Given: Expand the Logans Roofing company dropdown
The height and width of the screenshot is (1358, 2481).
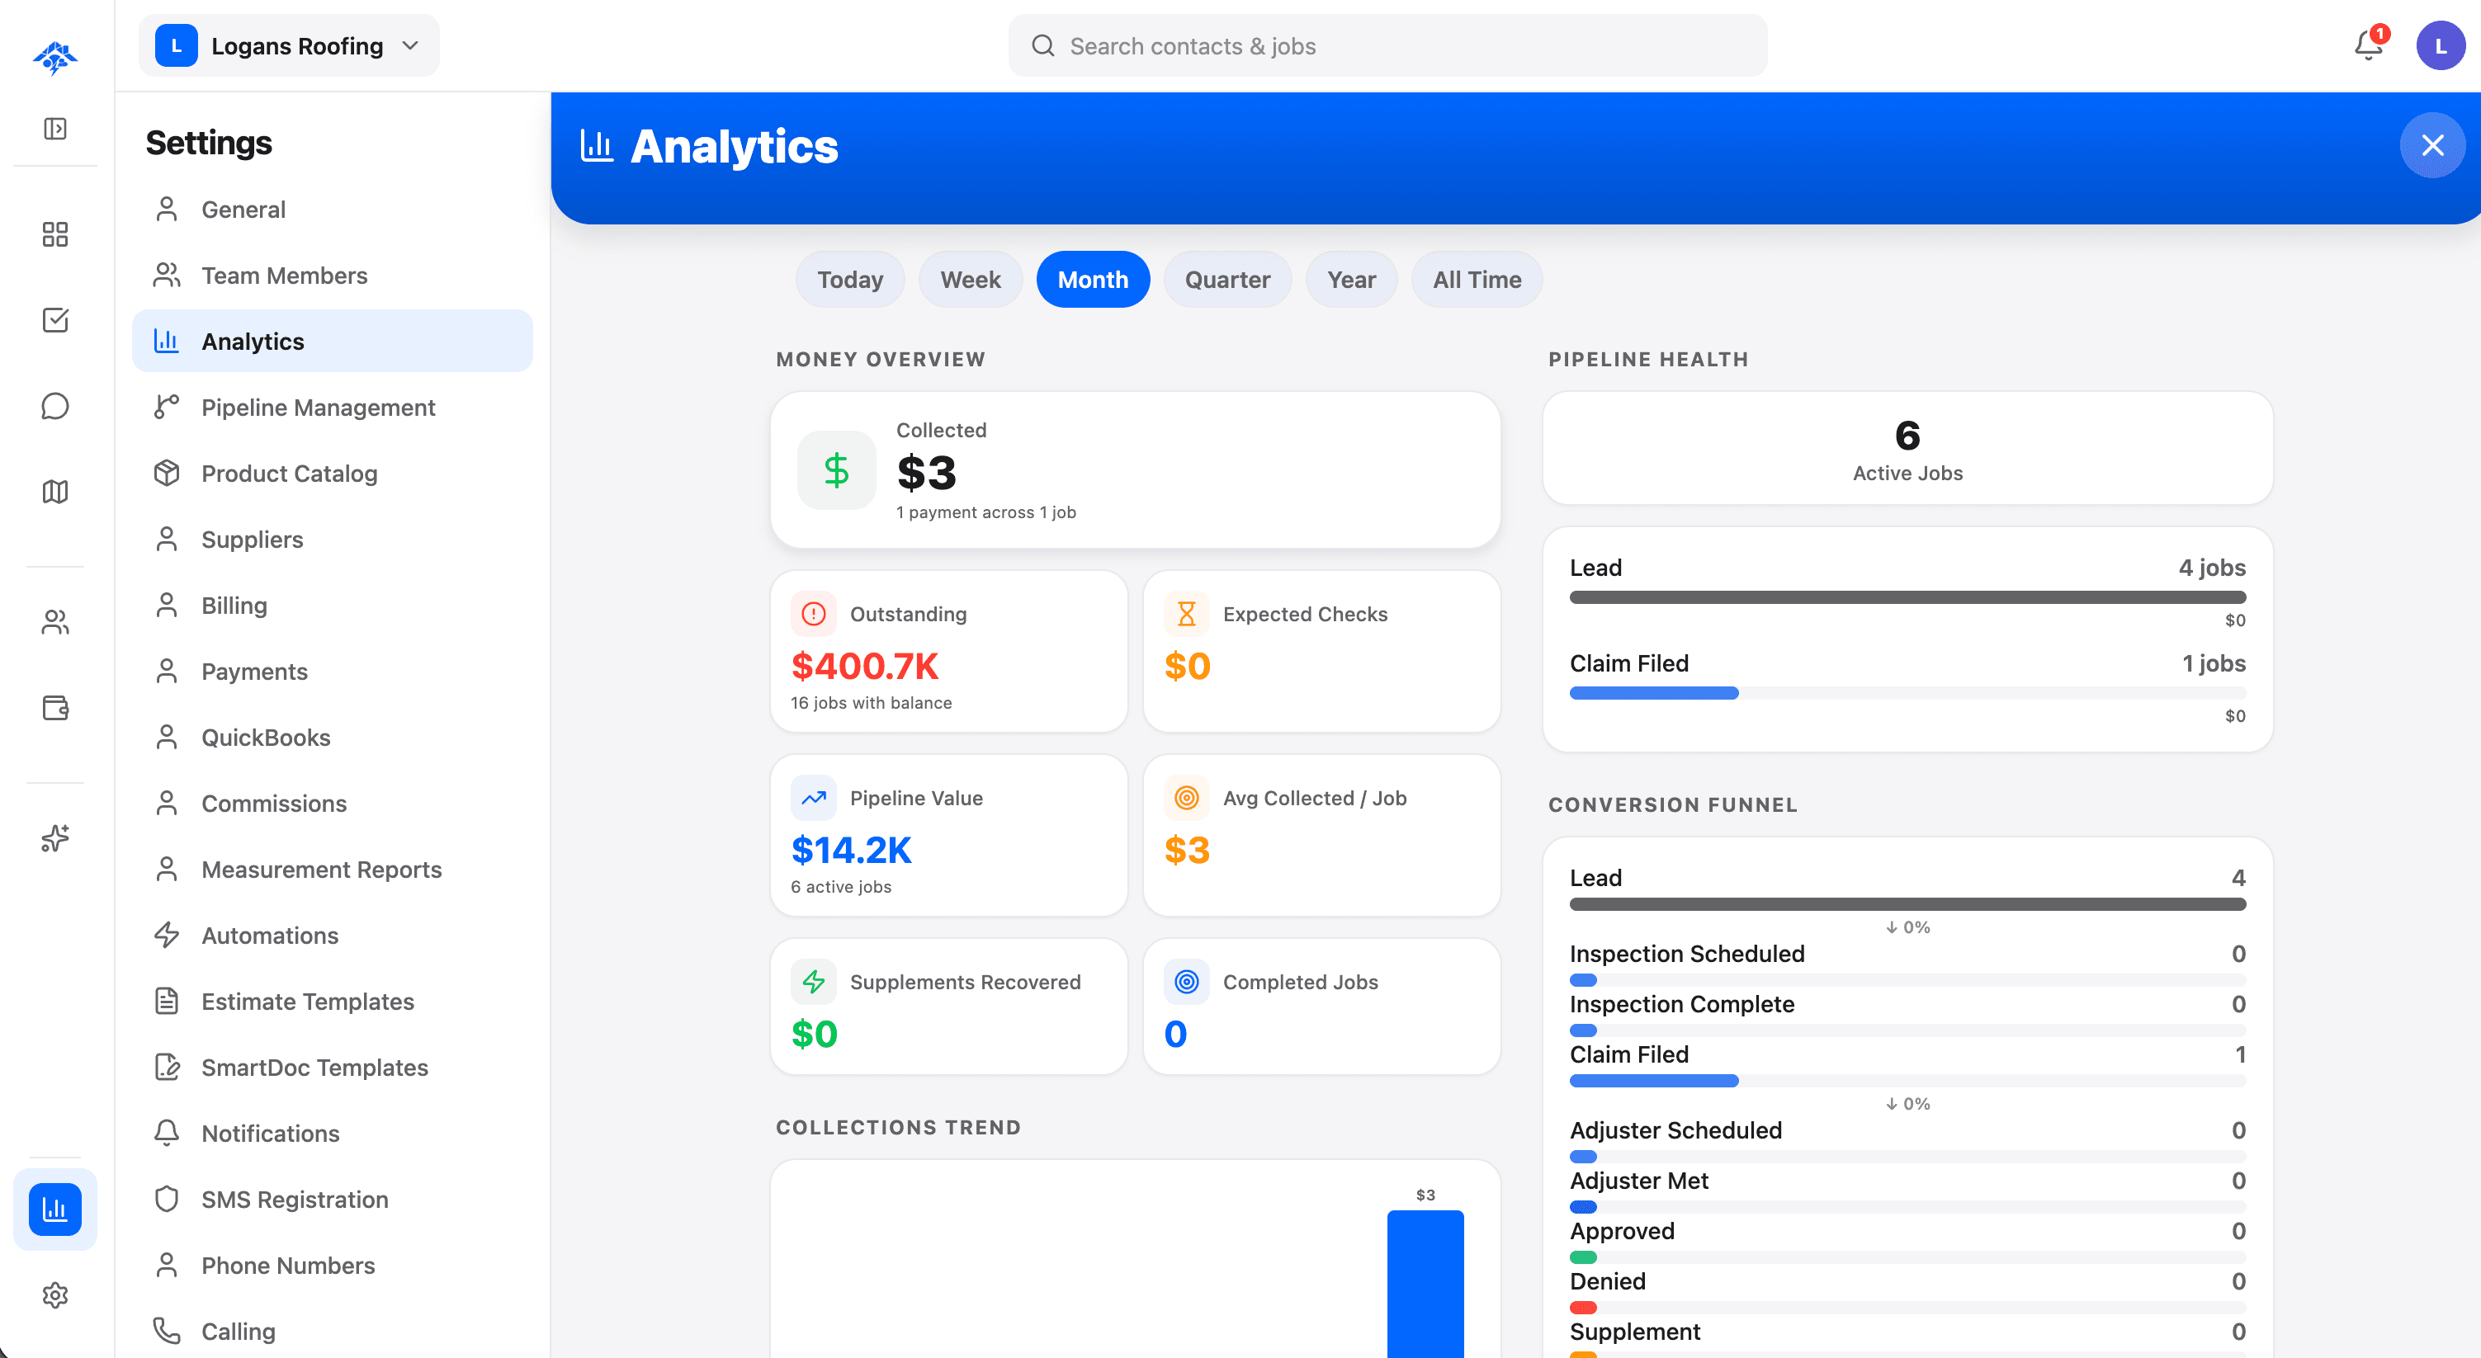Looking at the screenshot, I should (289, 45).
